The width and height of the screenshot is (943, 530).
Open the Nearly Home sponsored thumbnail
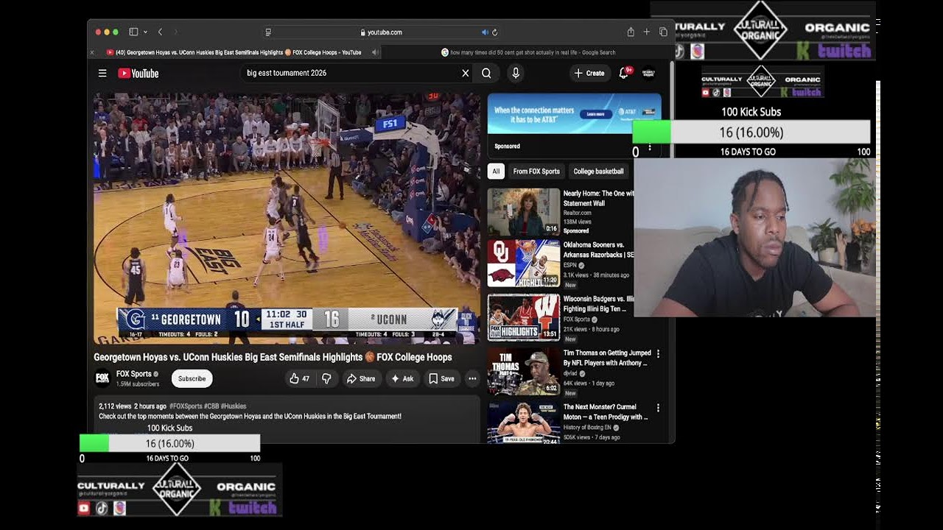click(x=524, y=212)
